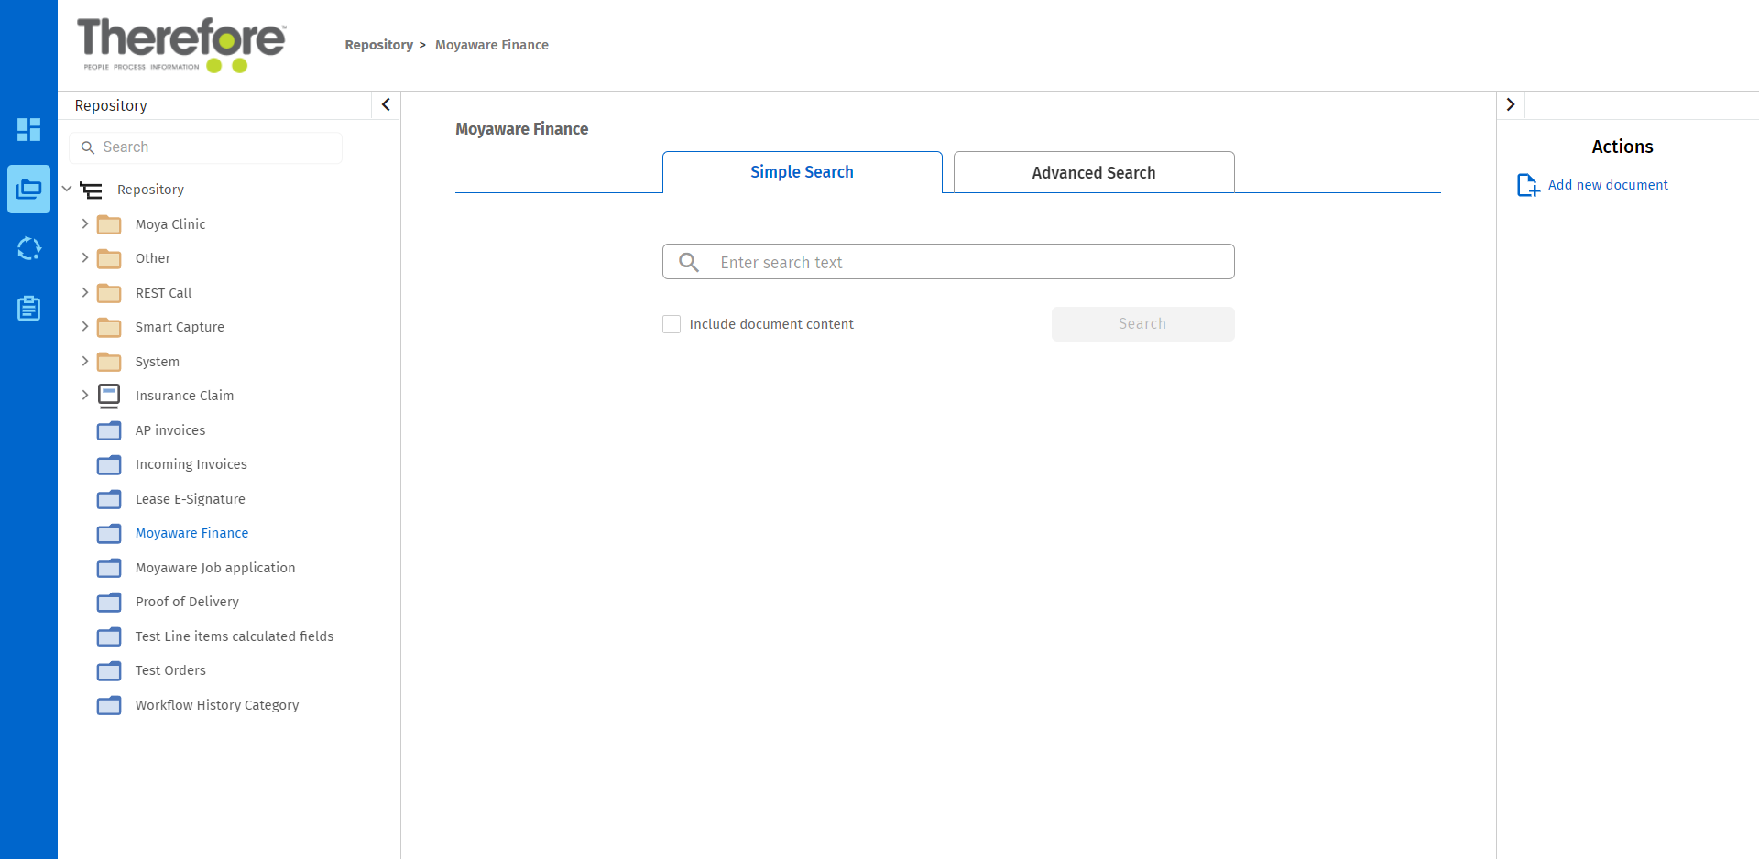Viewport: 1759px width, 859px height.
Task: Click the Smart Capture label
Action: [180, 327]
